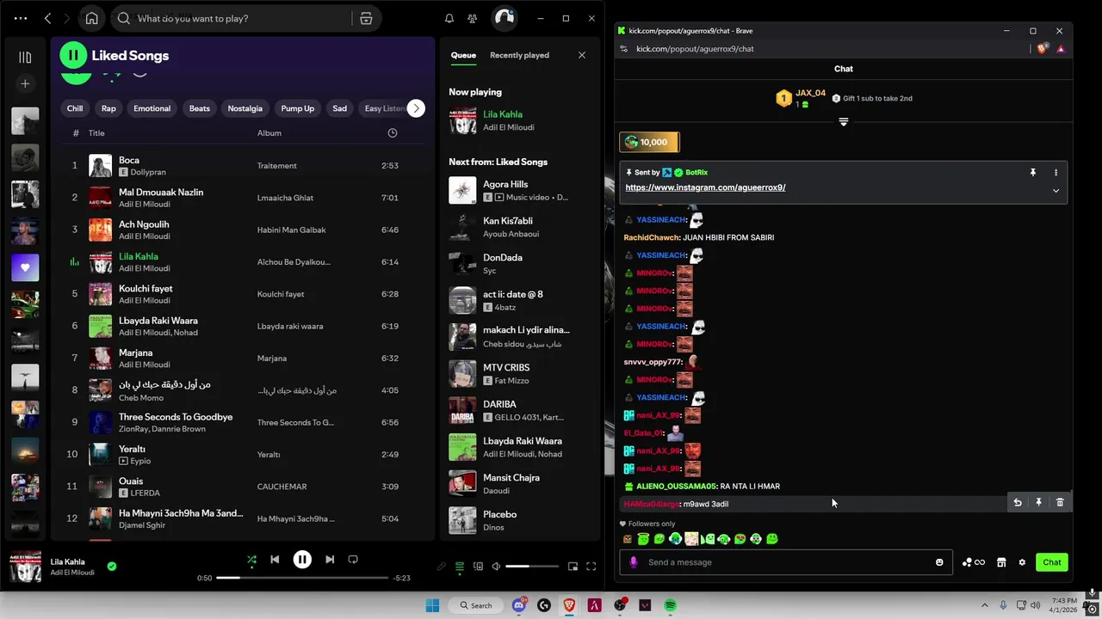Open Kick chat settings gear
The image size is (1102, 619).
coord(1022,562)
